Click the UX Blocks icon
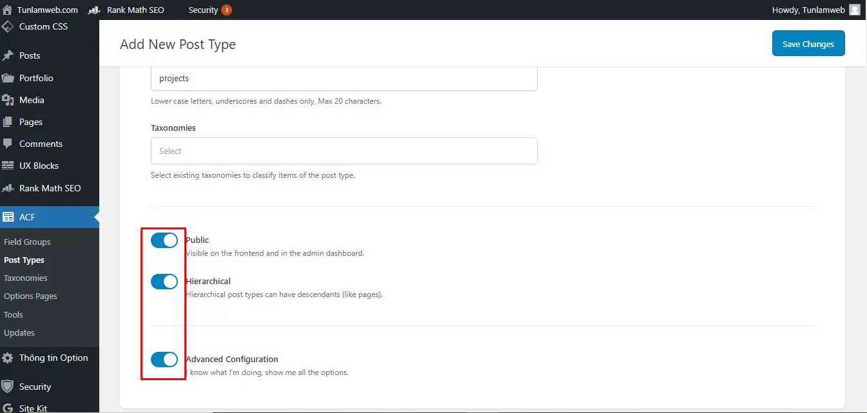Screen dimensions: 867x413 coord(8,166)
